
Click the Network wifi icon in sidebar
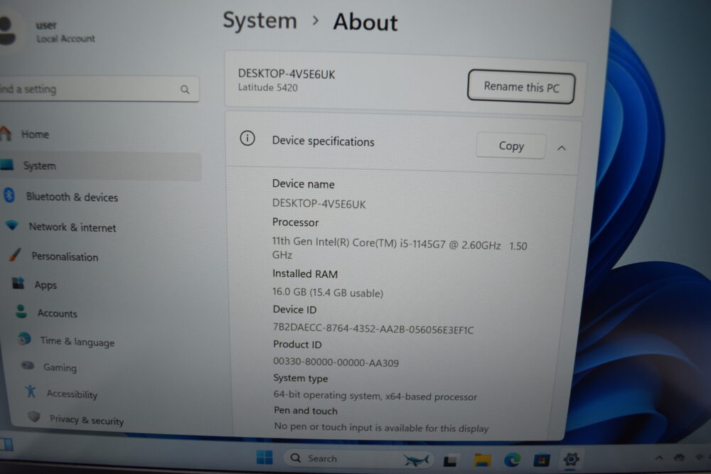coord(12,225)
